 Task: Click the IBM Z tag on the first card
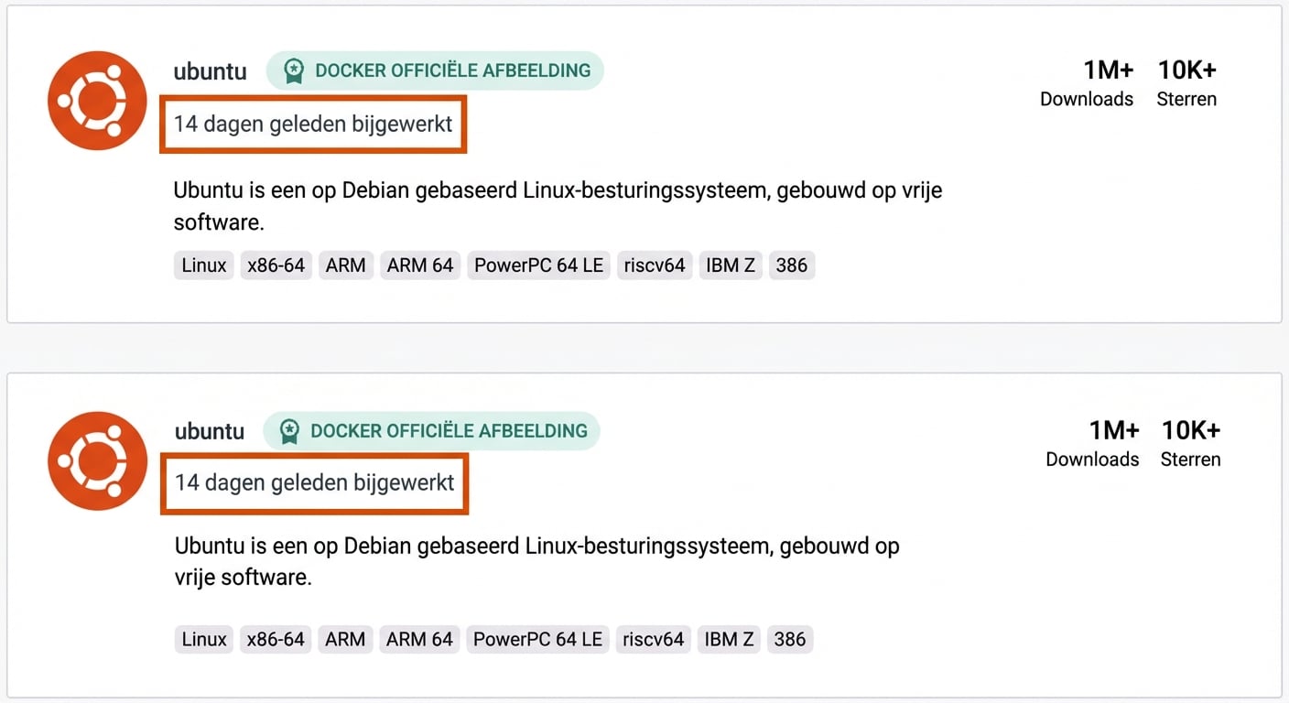[x=730, y=265]
